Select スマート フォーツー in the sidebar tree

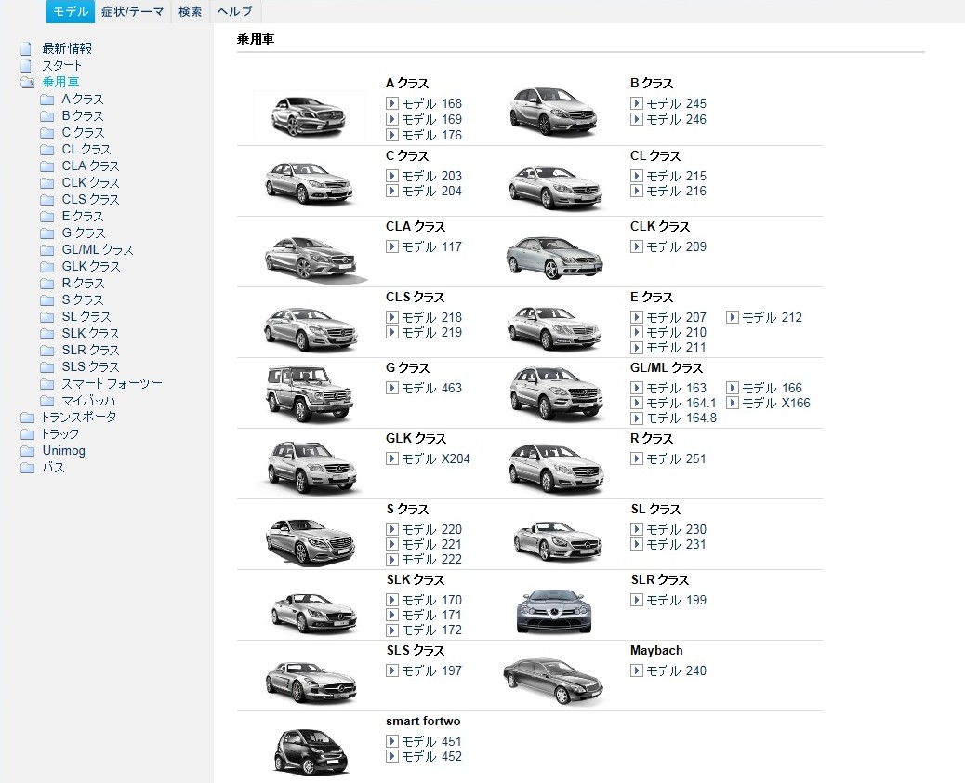coord(112,383)
